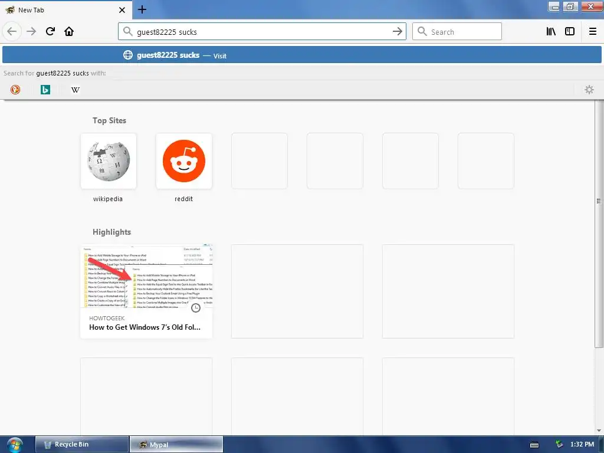The height and width of the screenshot is (453, 604).
Task: Click the Search box in toolbar
Action: click(x=457, y=32)
